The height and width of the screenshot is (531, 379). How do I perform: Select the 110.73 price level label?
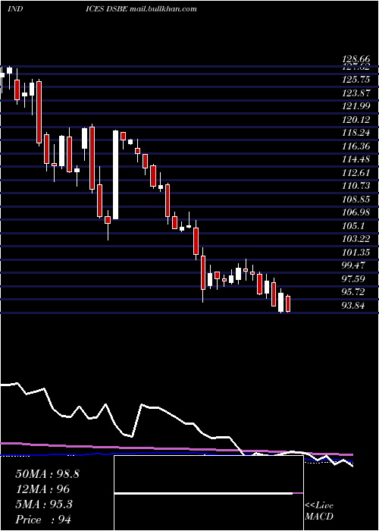pyautogui.click(x=356, y=187)
